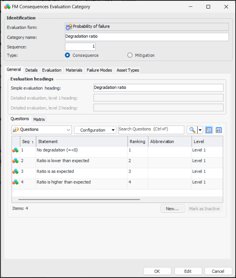Screen dimensions: 236x278
Task: Click the row icon for Ratio is higher
Action: click(x=16, y=182)
